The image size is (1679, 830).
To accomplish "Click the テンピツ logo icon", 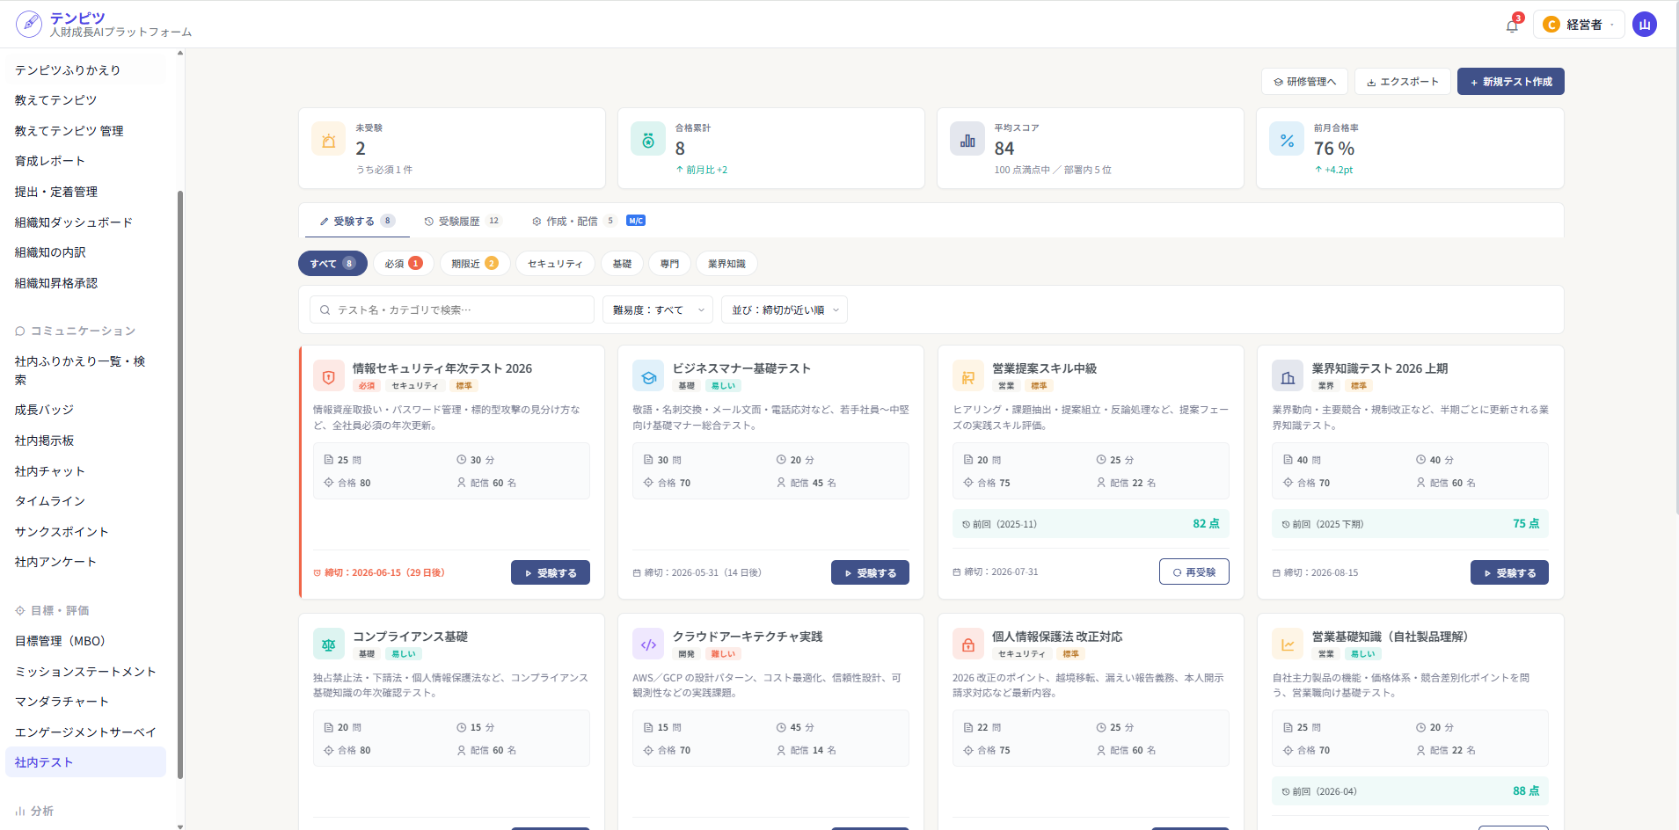I will pyautogui.click(x=29, y=24).
